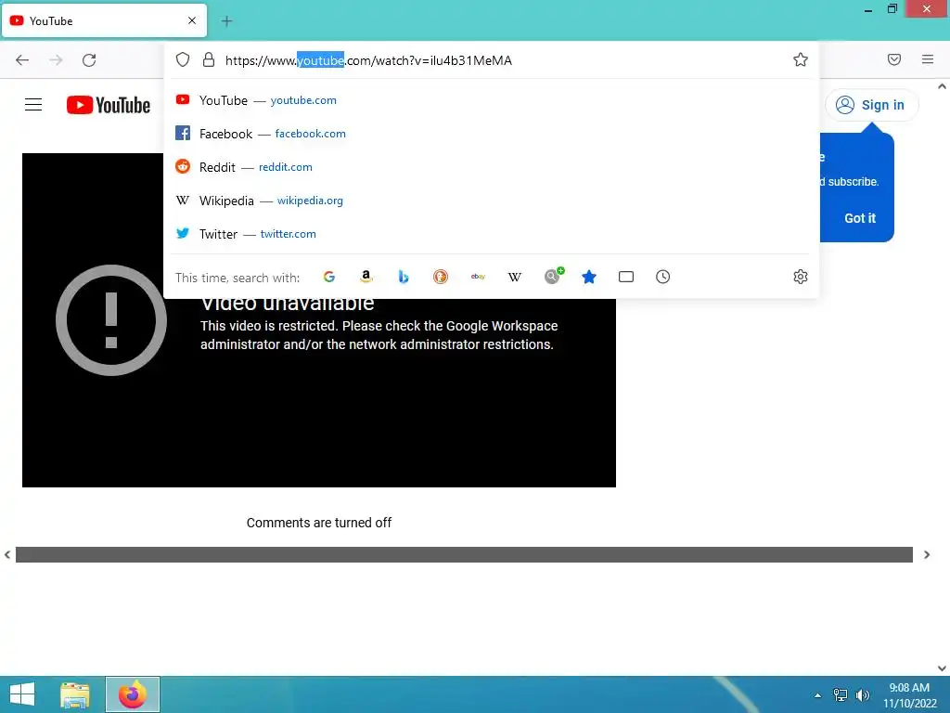Screen dimensions: 950x713
Task: Click page scroll down arrow
Action: click(942, 668)
